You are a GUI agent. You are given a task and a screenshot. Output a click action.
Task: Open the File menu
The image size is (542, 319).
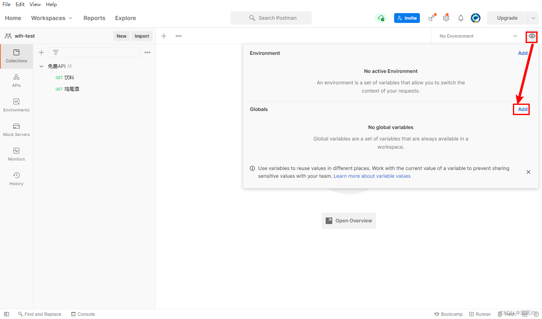(7, 4)
